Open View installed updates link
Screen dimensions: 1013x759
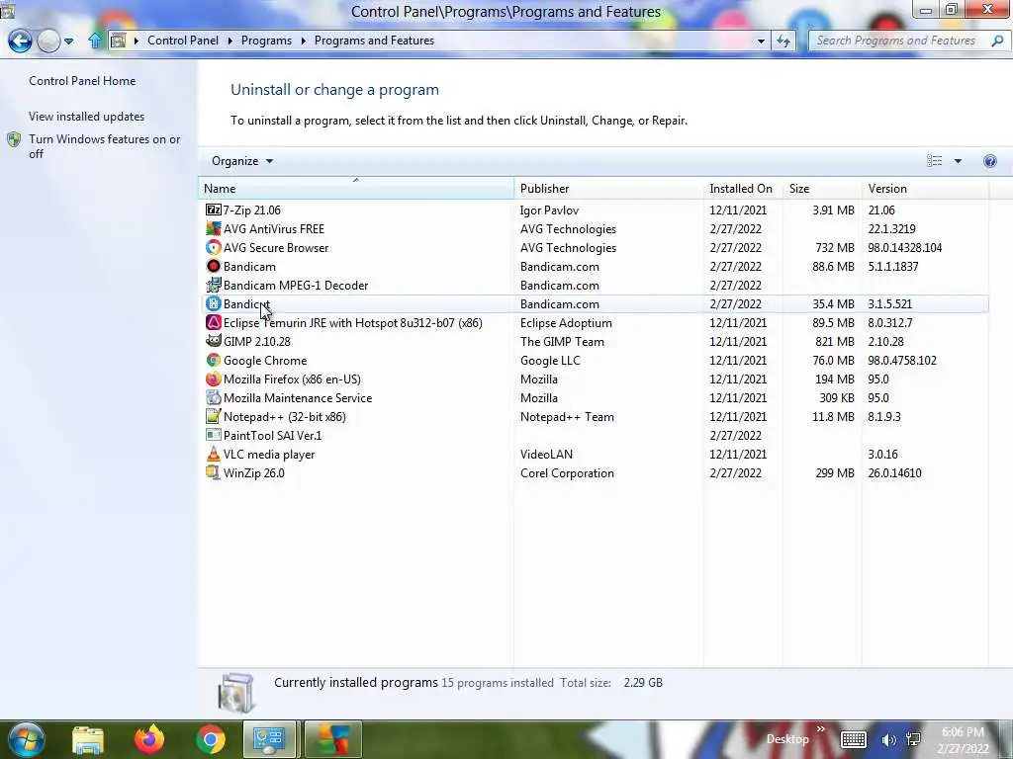coord(87,117)
